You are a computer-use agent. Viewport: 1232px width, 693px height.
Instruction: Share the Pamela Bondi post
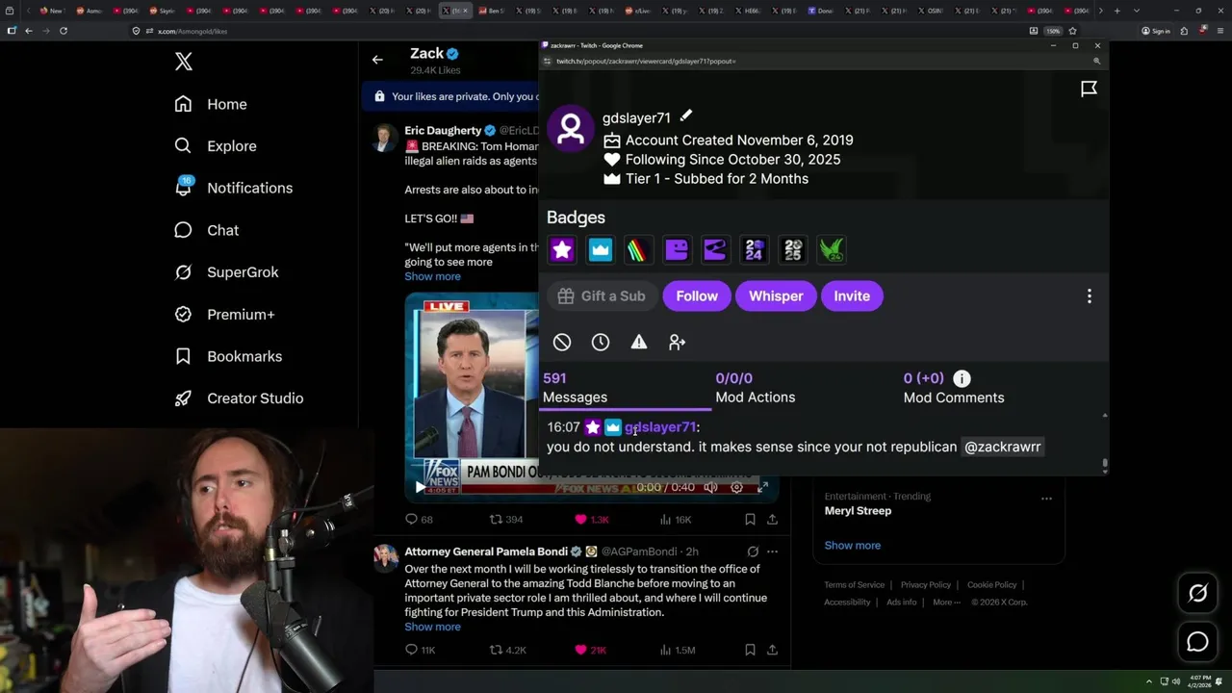772,650
